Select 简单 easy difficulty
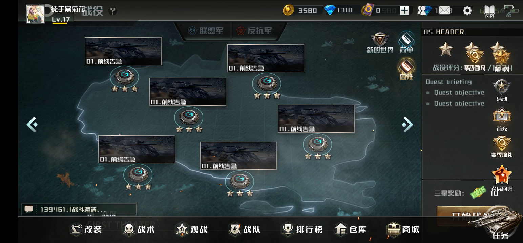The height and width of the screenshot is (243, 523). click(x=406, y=43)
